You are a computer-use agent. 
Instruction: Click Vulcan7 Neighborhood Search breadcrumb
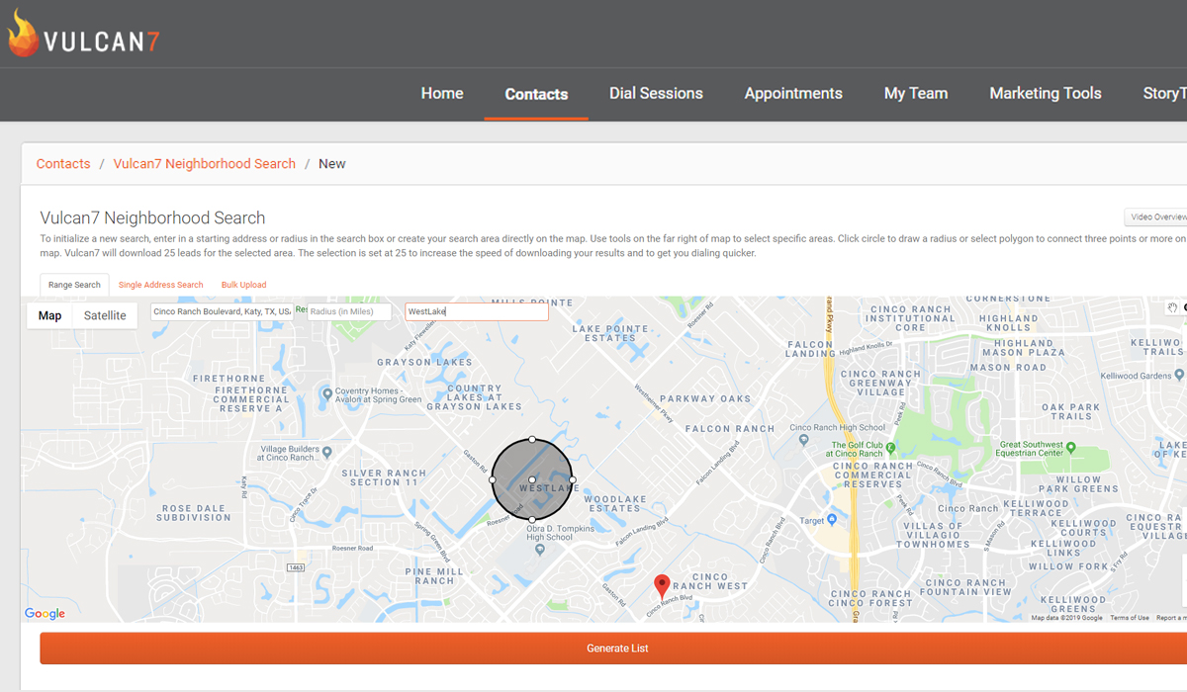click(205, 164)
